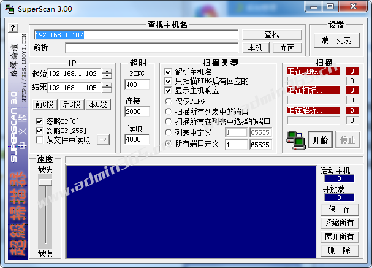Click the 删除 delete button

[340, 250]
